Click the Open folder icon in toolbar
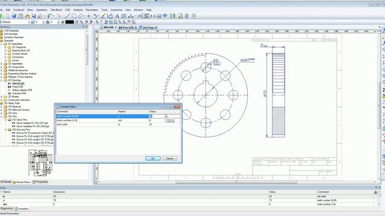The width and height of the screenshot is (385, 216). (x=27, y=16)
